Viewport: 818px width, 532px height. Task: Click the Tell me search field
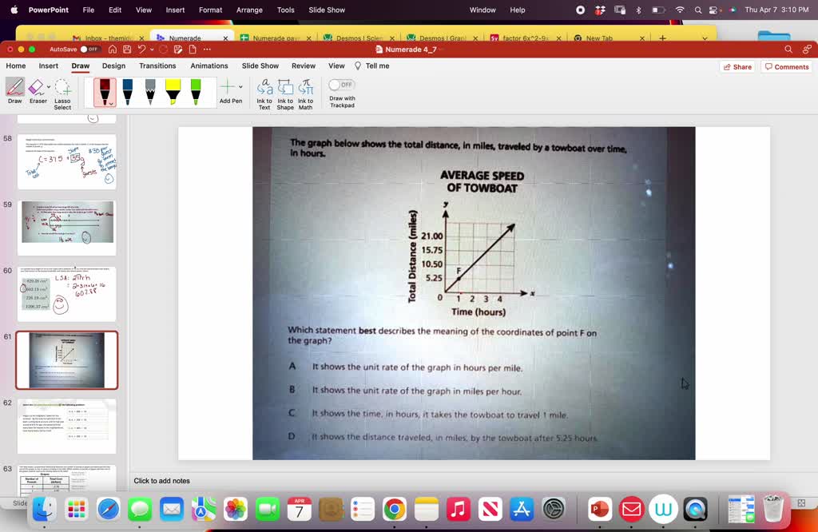tap(372, 66)
